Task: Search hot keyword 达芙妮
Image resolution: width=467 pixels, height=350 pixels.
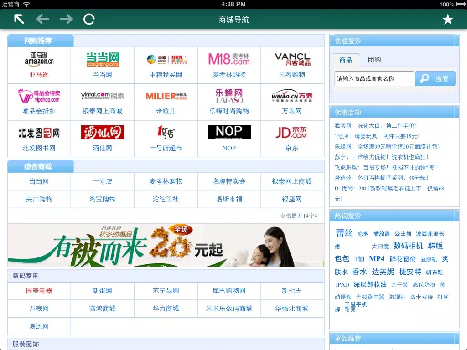Action: (383, 272)
